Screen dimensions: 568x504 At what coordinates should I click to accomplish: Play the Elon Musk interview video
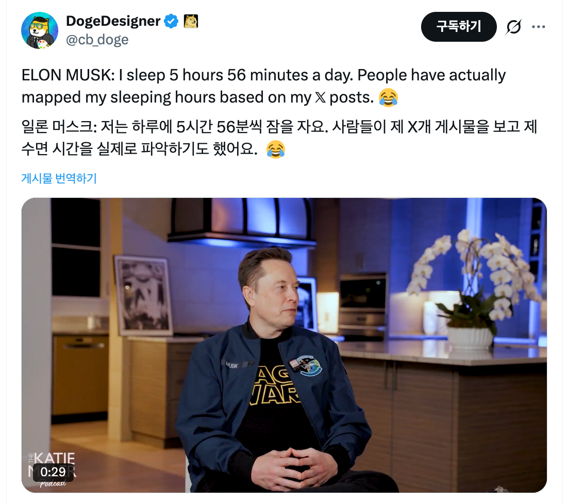(284, 345)
